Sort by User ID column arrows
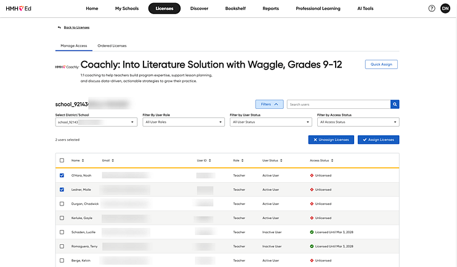457x267 pixels. (x=210, y=161)
